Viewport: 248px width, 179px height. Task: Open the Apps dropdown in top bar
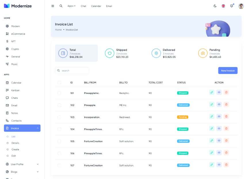point(71,6)
